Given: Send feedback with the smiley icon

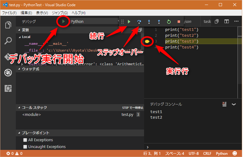Looking at the screenshot, I should [235, 153].
